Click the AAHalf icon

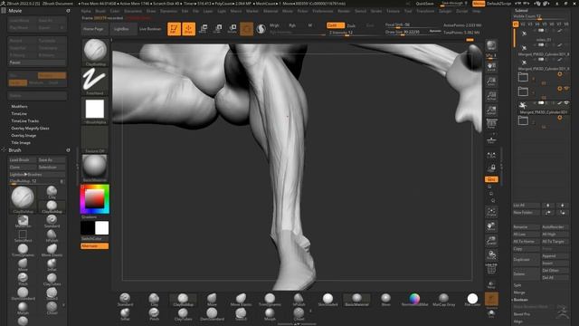491,110
